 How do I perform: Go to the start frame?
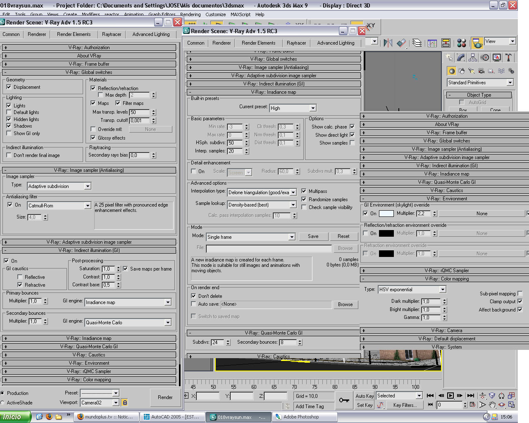click(430, 396)
